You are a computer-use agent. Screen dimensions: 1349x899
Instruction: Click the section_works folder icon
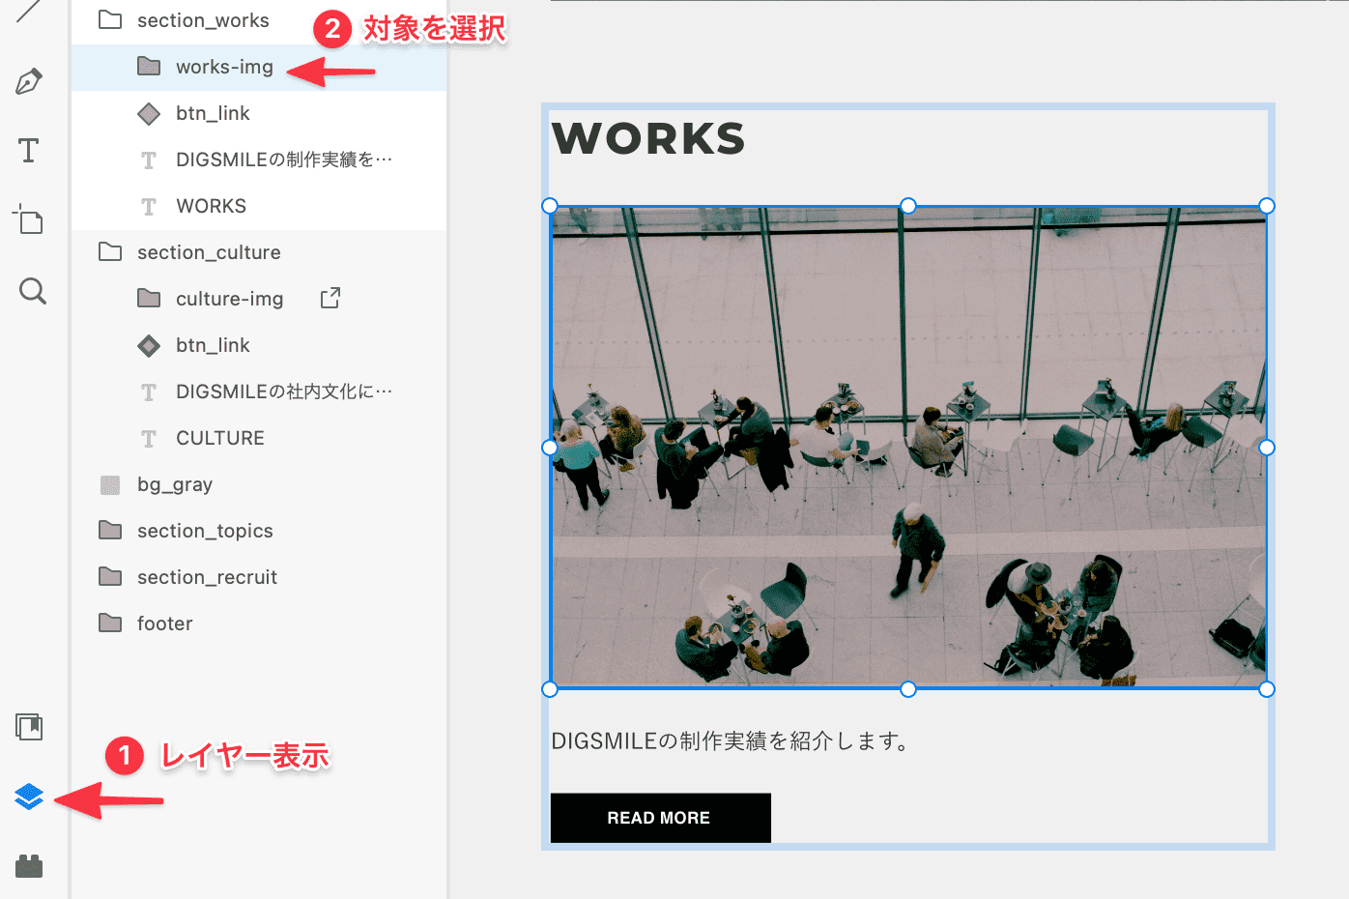[110, 20]
